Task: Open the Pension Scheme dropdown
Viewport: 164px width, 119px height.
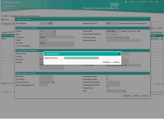Action: pos(53,82)
